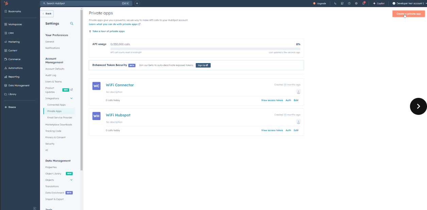
Task: Click the plus quick-create button beside search
Action: [137, 3]
